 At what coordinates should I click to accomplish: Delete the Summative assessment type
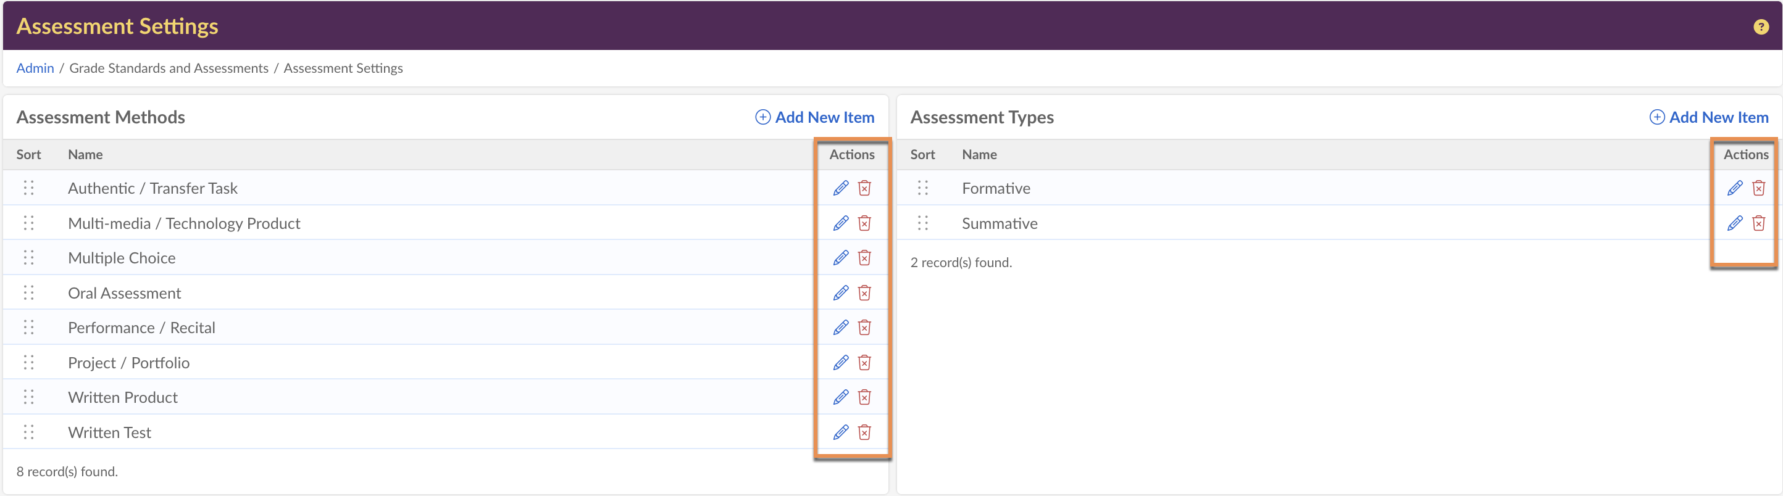tap(1758, 223)
